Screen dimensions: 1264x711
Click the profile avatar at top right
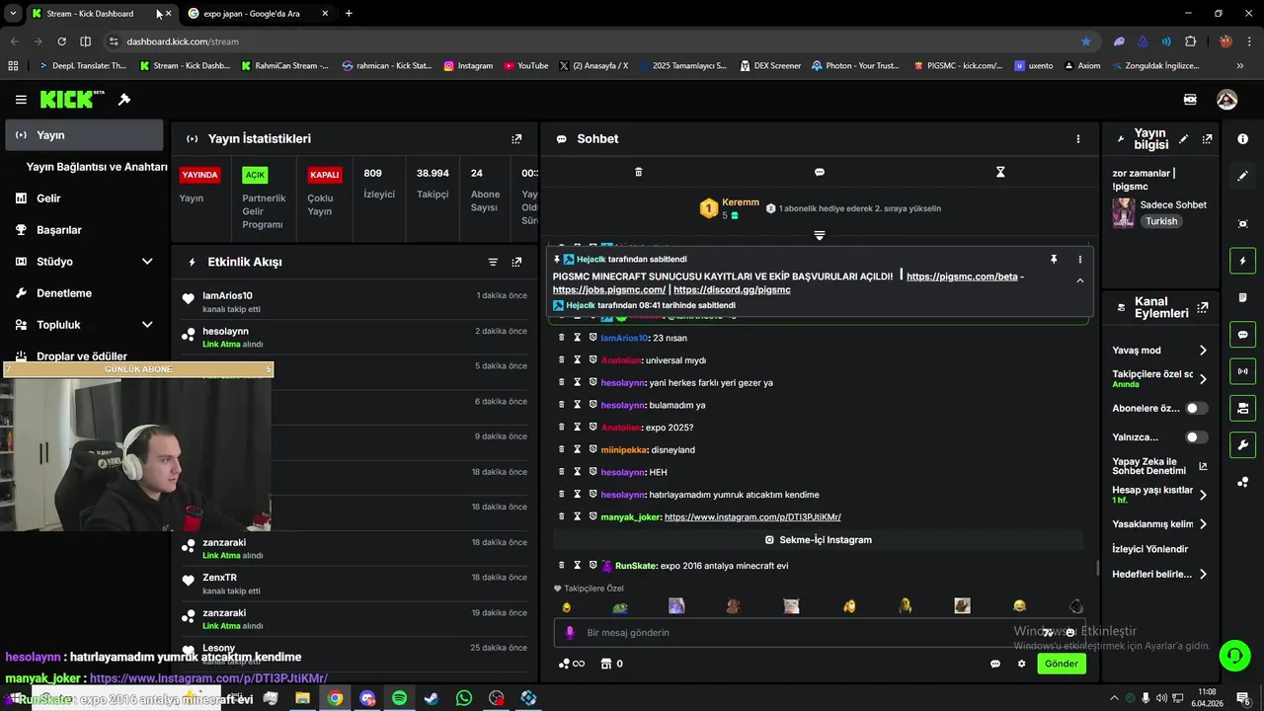point(1227,100)
